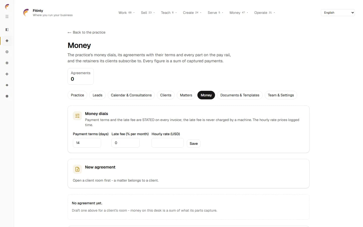Open the hamburger menu in the sidebar

(7, 17)
